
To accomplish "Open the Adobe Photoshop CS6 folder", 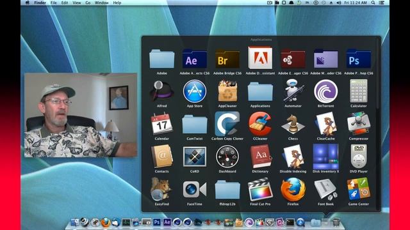I will point(359,59).
